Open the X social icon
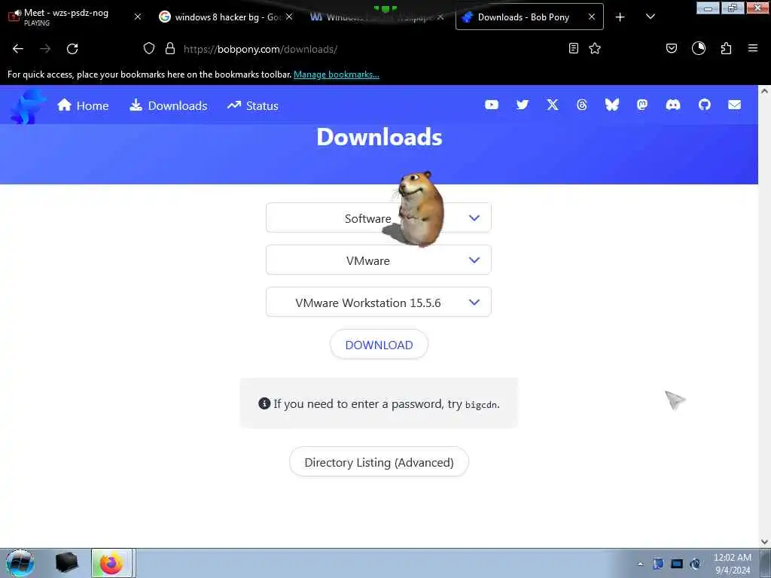771x578 pixels. click(552, 105)
